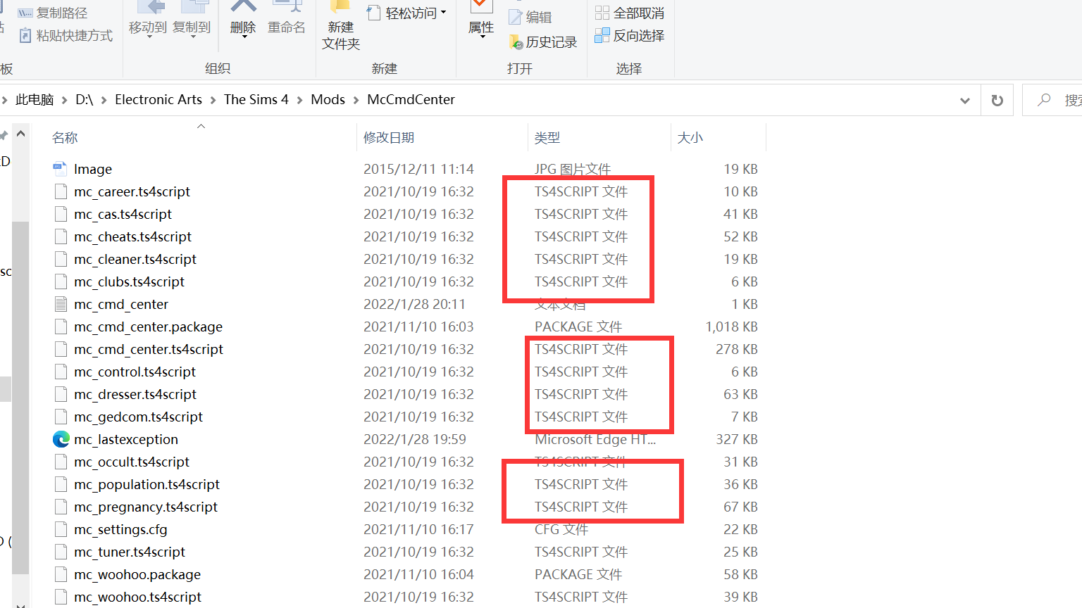Select the mc_cmd_center.package file icon
The width and height of the screenshot is (1082, 608).
click(x=61, y=327)
